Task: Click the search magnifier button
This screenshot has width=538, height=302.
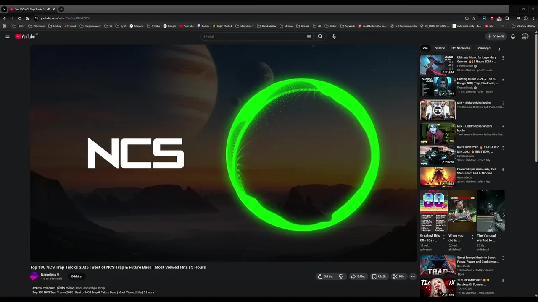Action: click(320, 36)
